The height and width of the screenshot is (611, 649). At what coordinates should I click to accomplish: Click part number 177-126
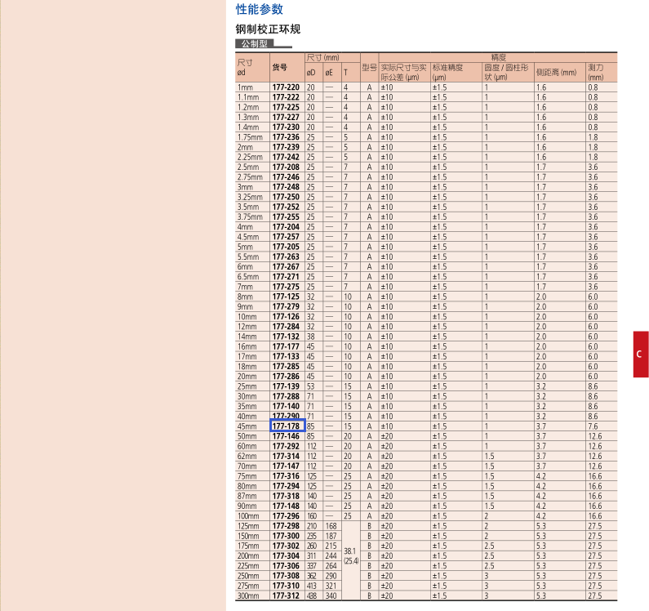pyautogui.click(x=286, y=316)
